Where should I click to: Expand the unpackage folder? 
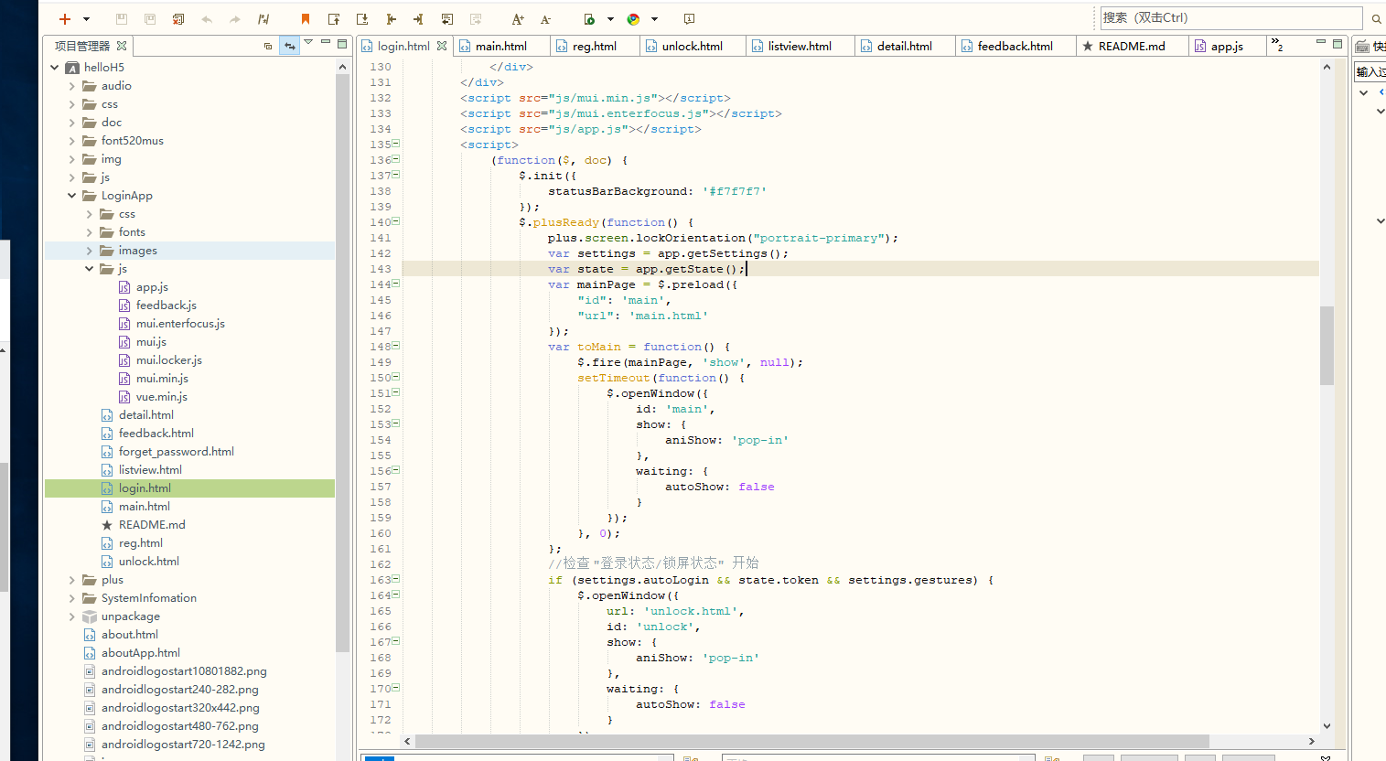tap(72, 616)
